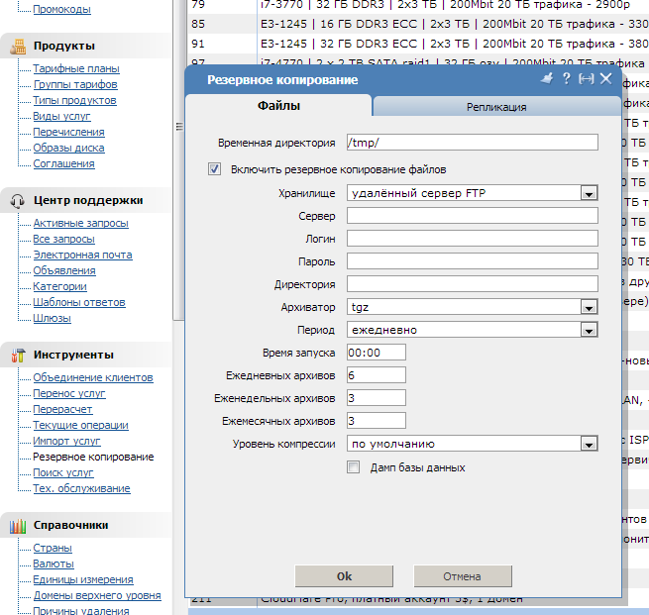Open the Уровень компрессии dropdown
649x615 pixels.
589,445
